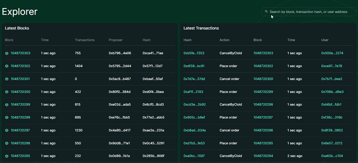Open user address 0xb6bf...fdb1
This screenshot has width=358, height=163.
coord(331,105)
